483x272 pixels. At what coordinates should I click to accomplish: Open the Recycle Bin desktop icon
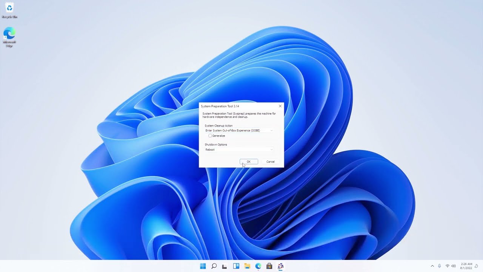tap(9, 10)
